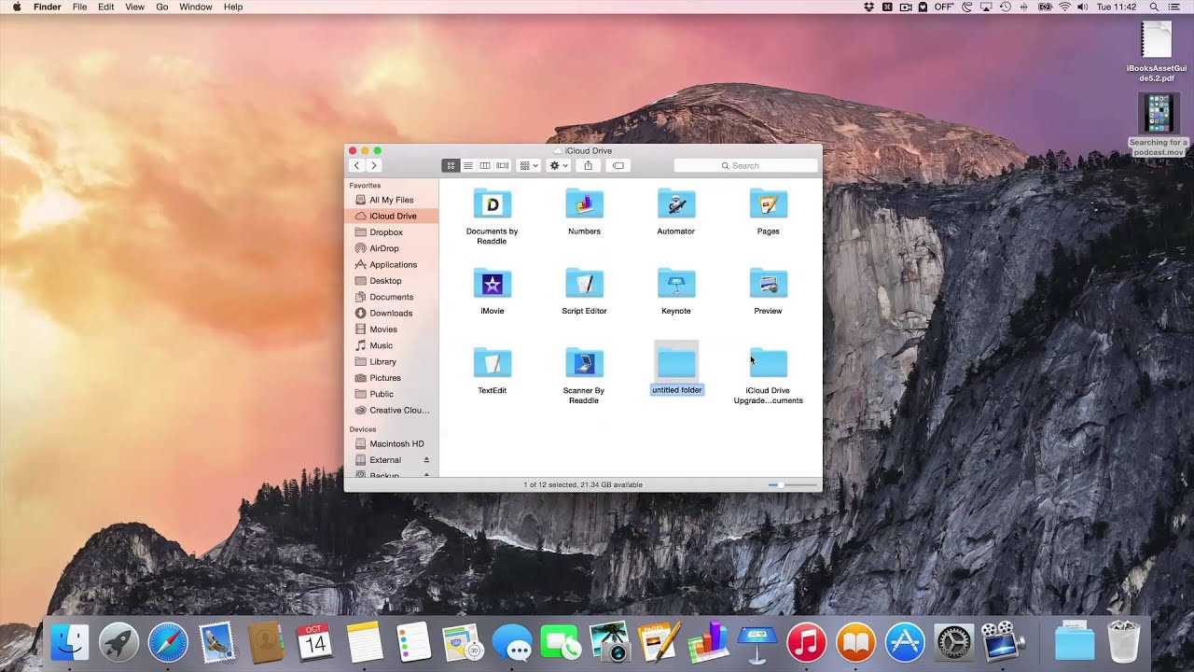Open the Arrange items dropdown
Screen dimensions: 1194x672
tap(529, 165)
